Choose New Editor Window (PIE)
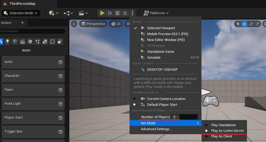The height and width of the screenshot is (142, 266). click(165, 40)
